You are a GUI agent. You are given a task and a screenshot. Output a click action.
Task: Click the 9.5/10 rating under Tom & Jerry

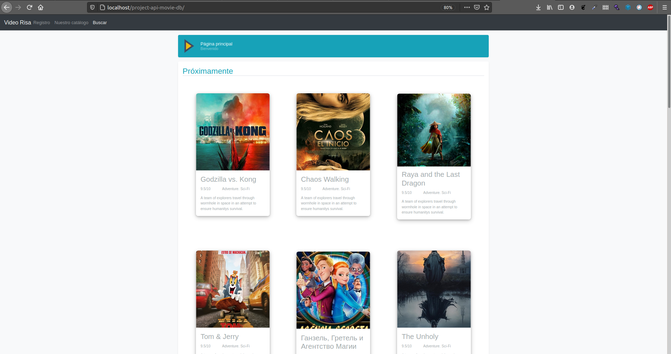[x=205, y=346]
